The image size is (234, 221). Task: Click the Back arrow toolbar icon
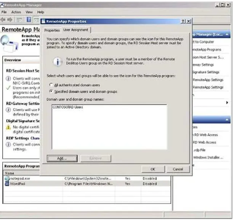point(3,19)
